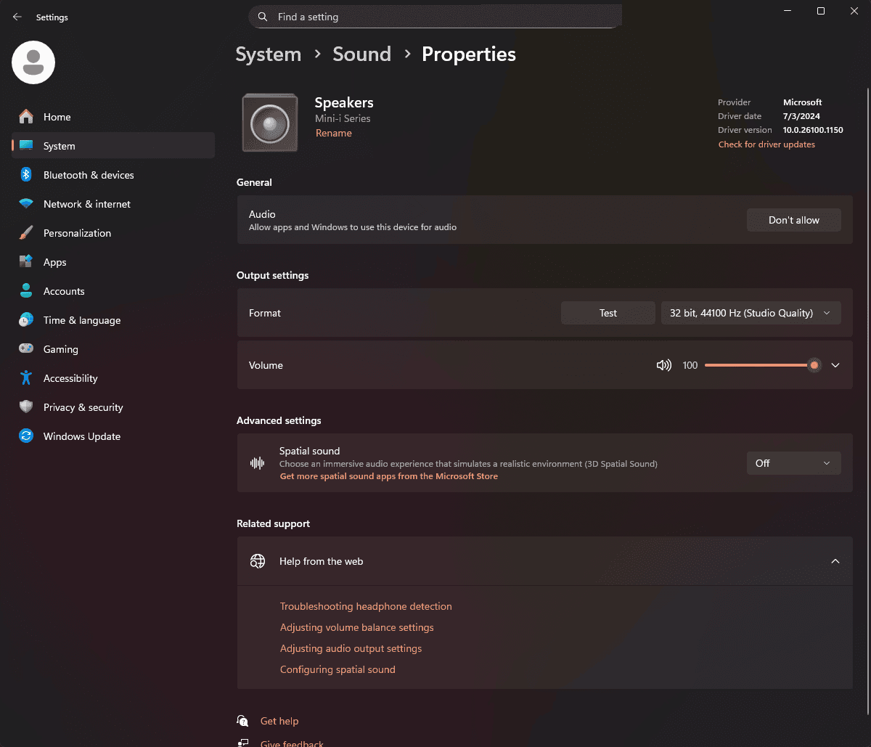Mute speakers using the volume speaker icon
Viewport: 871px width, 747px height.
coord(663,365)
